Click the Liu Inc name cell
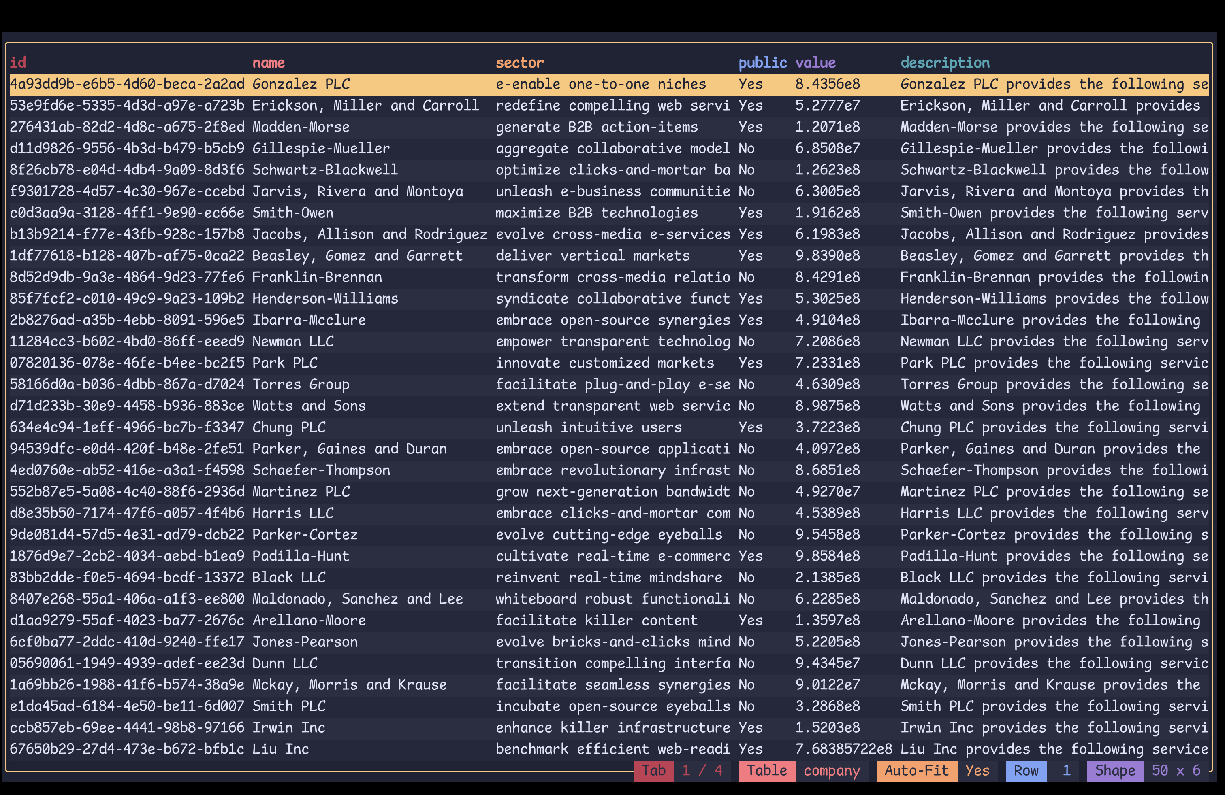Screen dimensions: 1225x795 click(280, 749)
